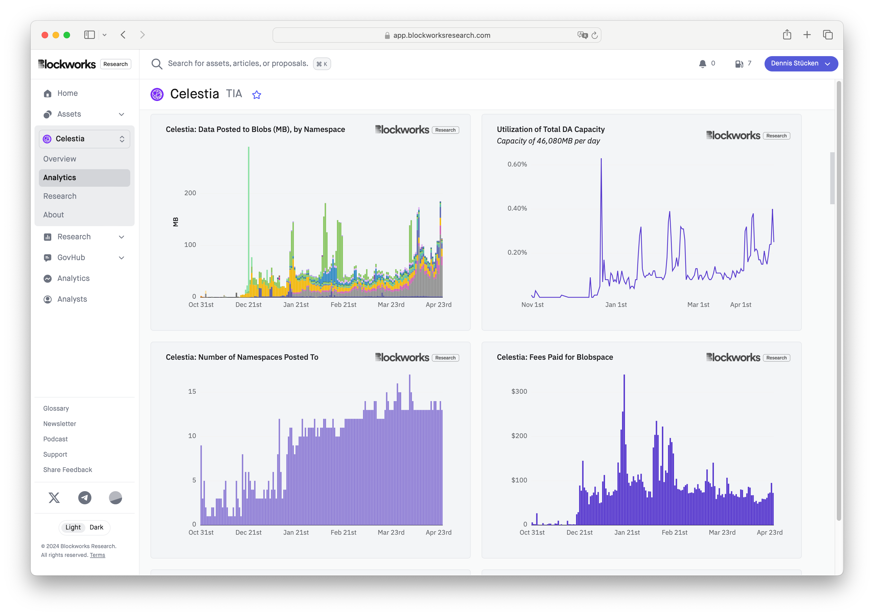This screenshot has width=874, height=616.
Task: Click the Assets pie icon
Action: pos(48,114)
